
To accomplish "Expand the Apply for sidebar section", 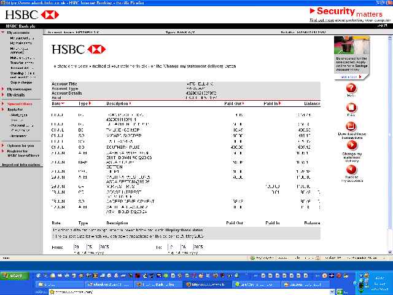I will (2, 109).
